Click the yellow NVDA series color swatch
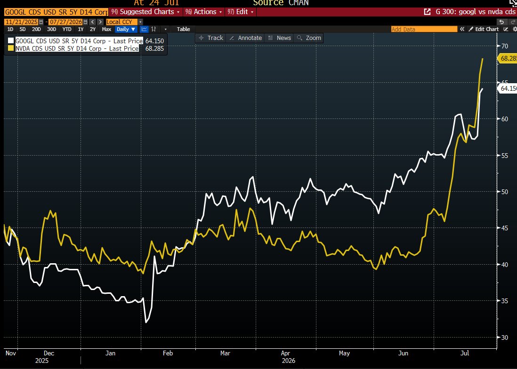The image size is (517, 369). point(11,48)
